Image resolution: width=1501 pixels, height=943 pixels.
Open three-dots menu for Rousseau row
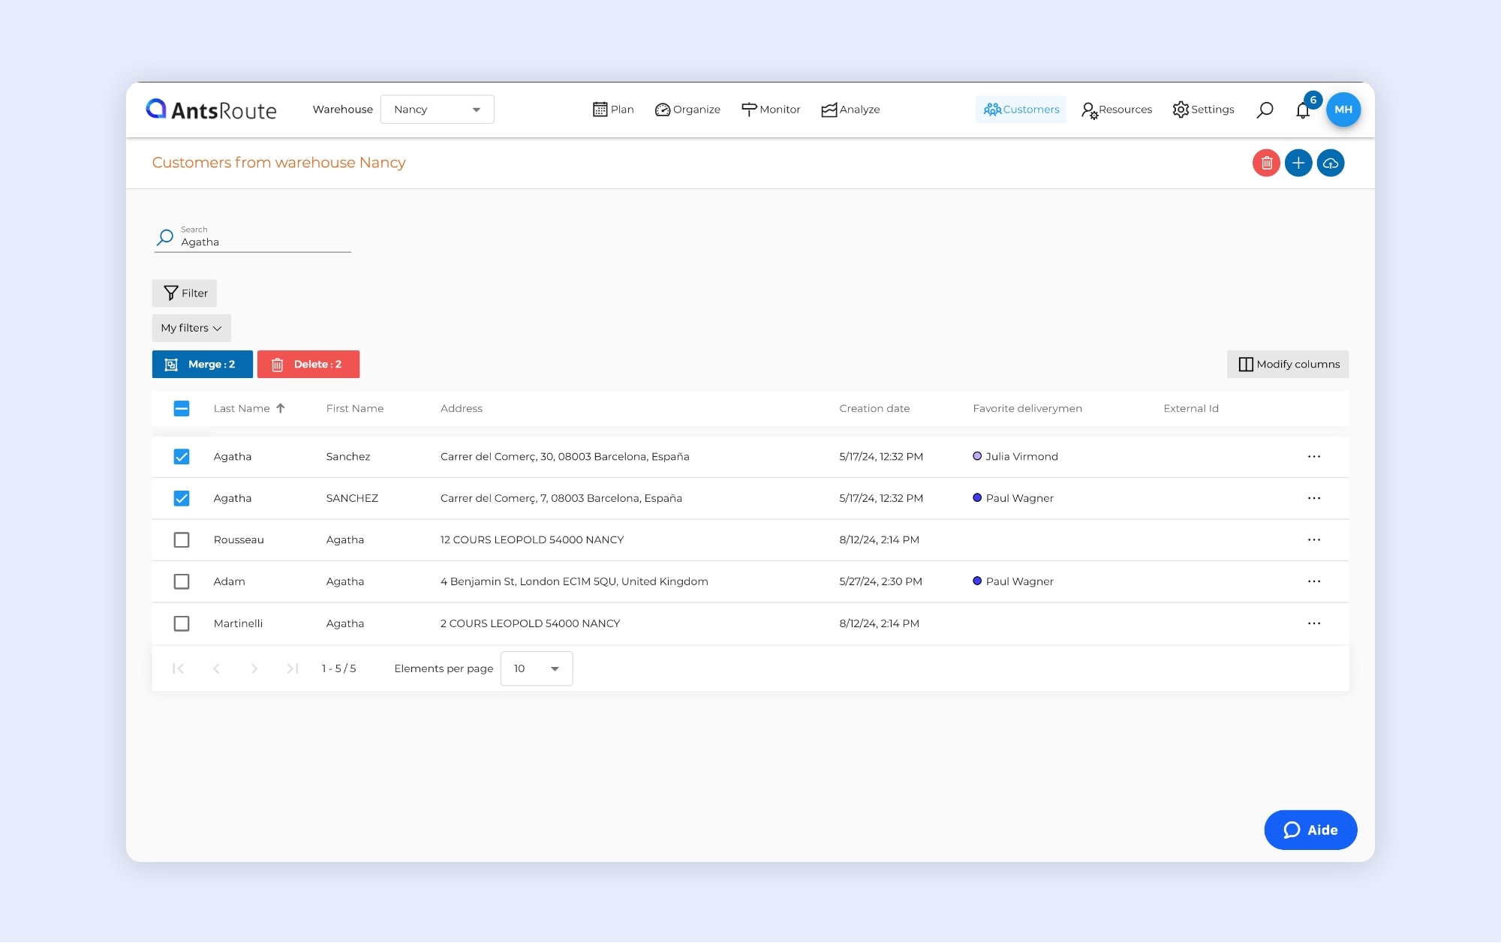click(x=1314, y=540)
